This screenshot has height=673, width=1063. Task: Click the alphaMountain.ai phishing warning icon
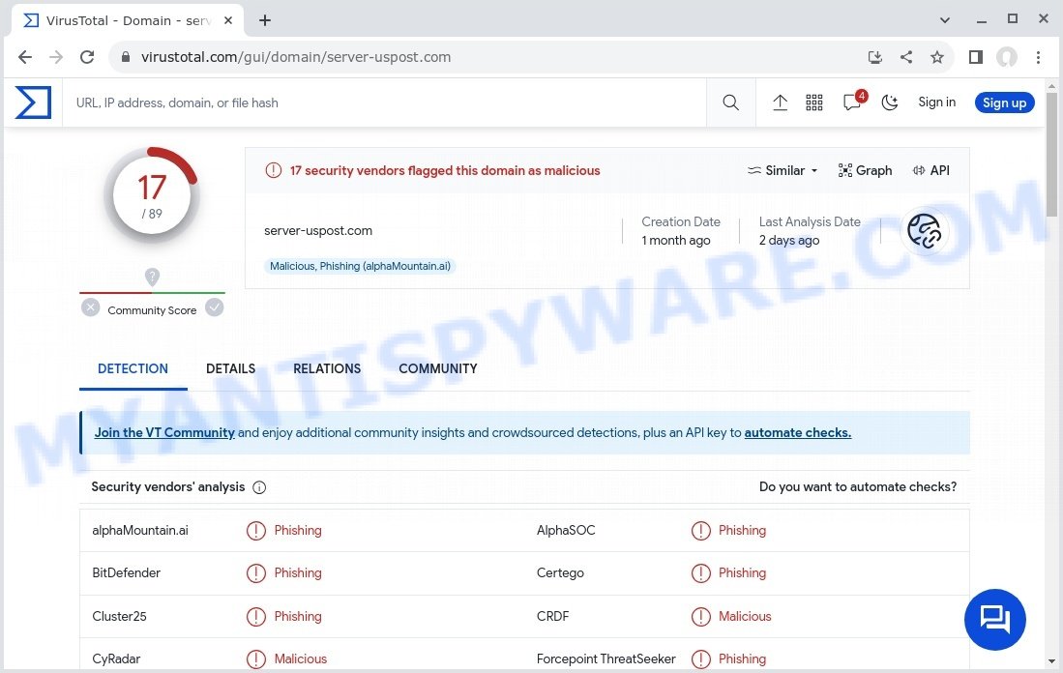[x=255, y=531]
